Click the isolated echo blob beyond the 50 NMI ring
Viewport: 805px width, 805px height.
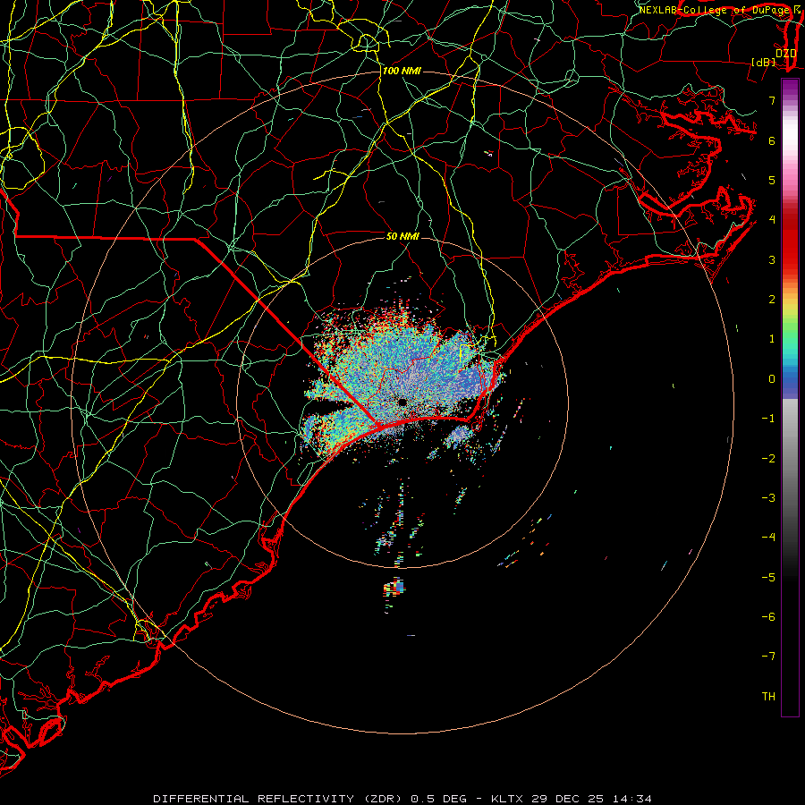[x=394, y=587]
